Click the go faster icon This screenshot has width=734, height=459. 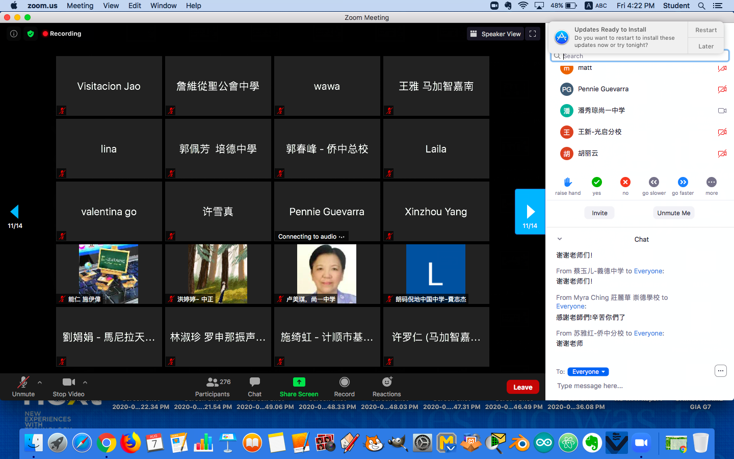tap(683, 182)
